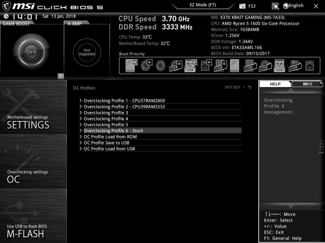This screenshot has width=325, height=243.
Task: Open the M-FLASH BIOS flashing section
Action: 33,215
